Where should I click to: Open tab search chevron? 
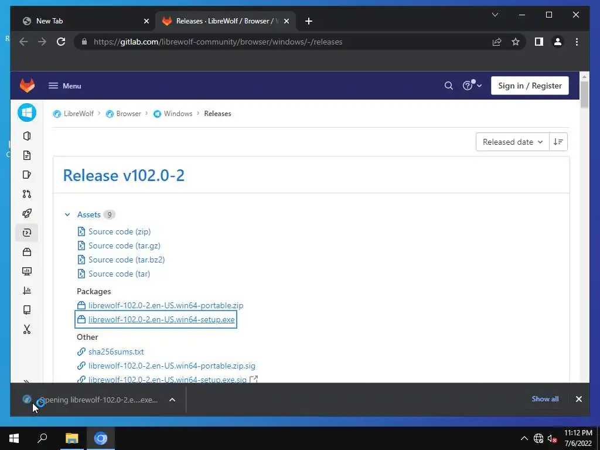(495, 15)
